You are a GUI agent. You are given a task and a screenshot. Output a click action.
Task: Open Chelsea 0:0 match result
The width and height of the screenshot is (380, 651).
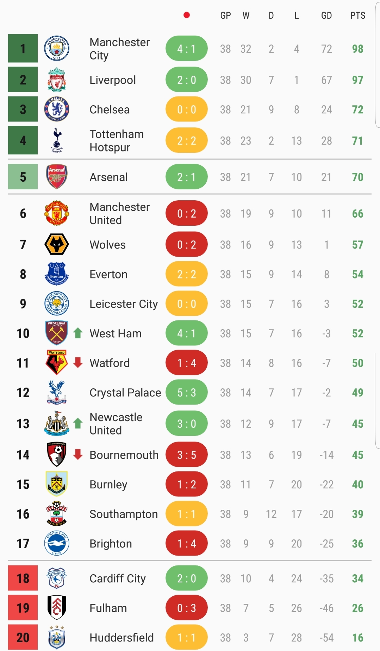point(187,109)
